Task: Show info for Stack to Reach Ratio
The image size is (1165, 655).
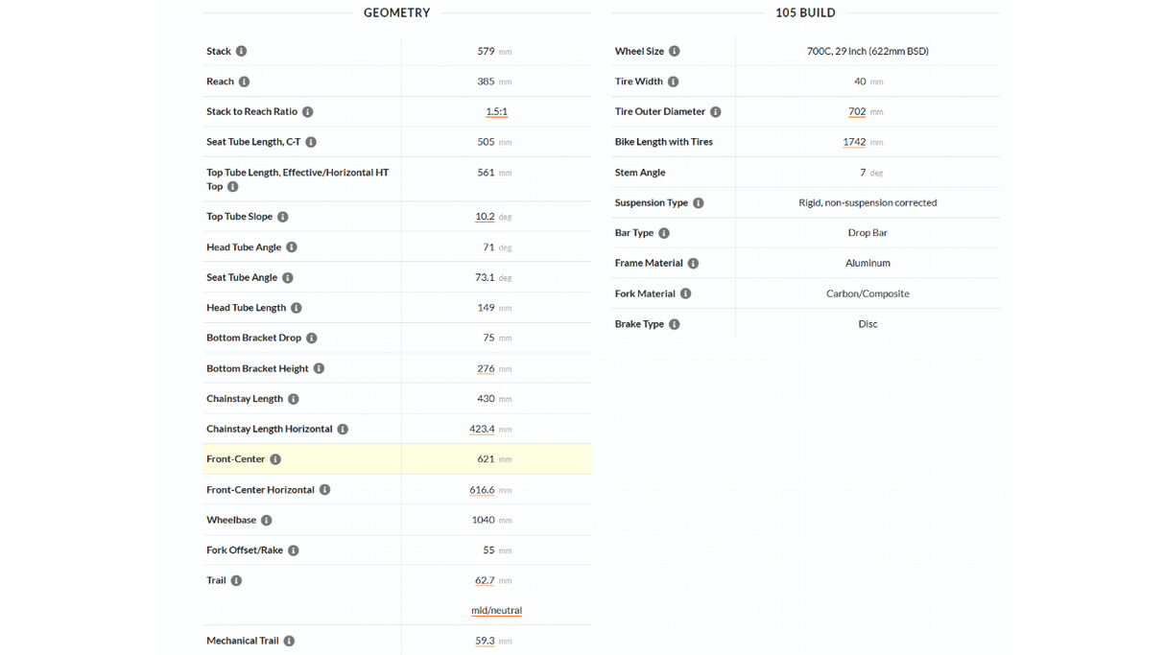Action: click(307, 112)
